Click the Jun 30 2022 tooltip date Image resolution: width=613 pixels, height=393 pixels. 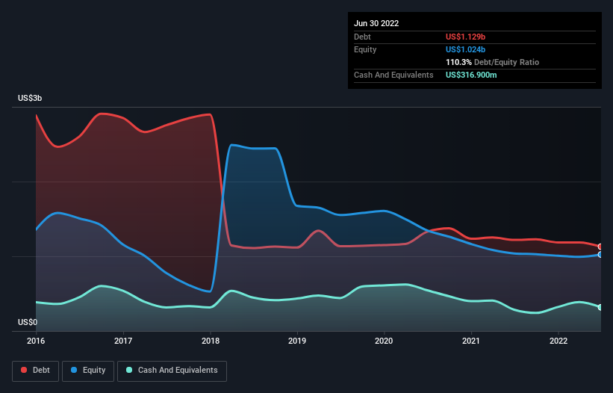pos(376,23)
